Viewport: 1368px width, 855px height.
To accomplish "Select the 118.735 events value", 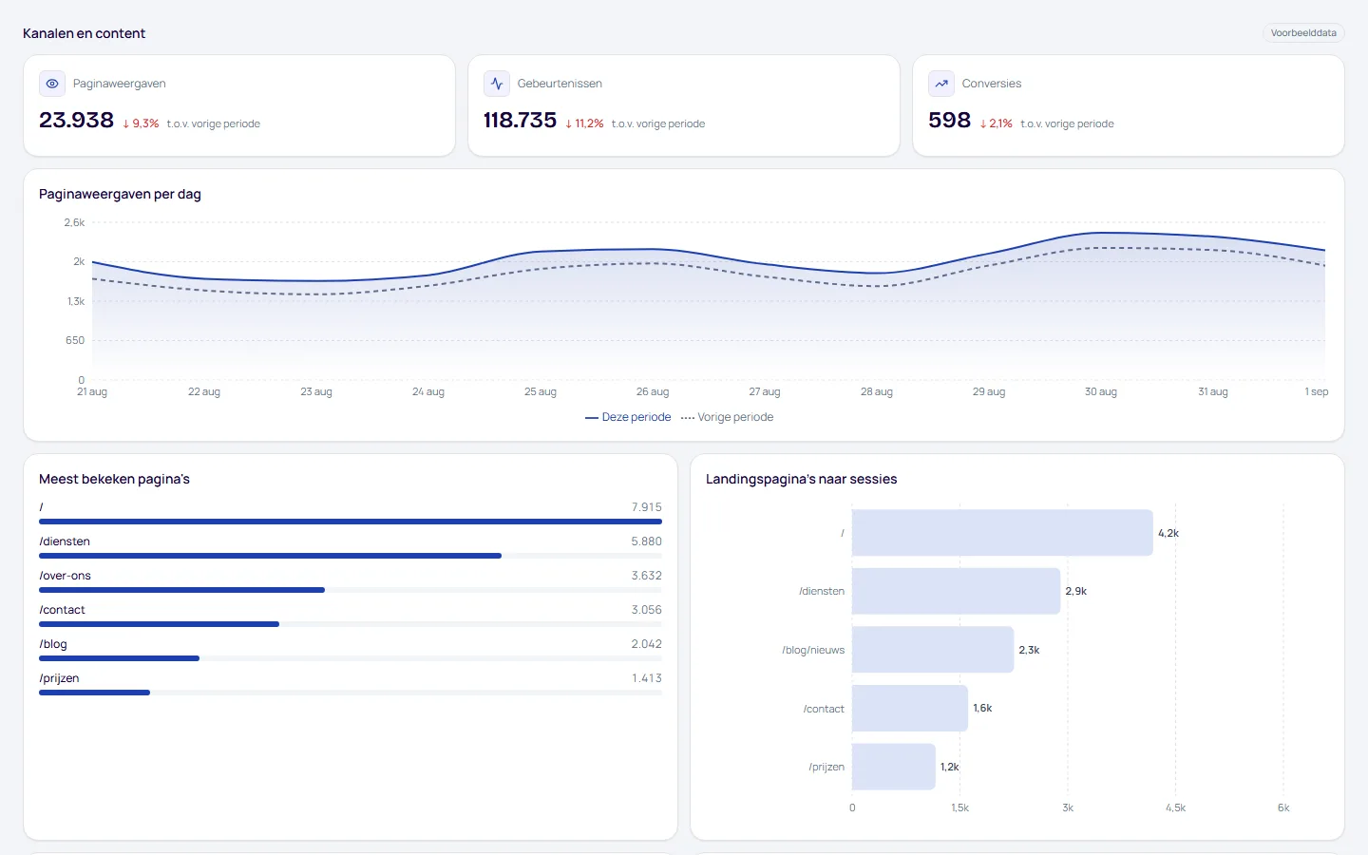I will point(520,121).
